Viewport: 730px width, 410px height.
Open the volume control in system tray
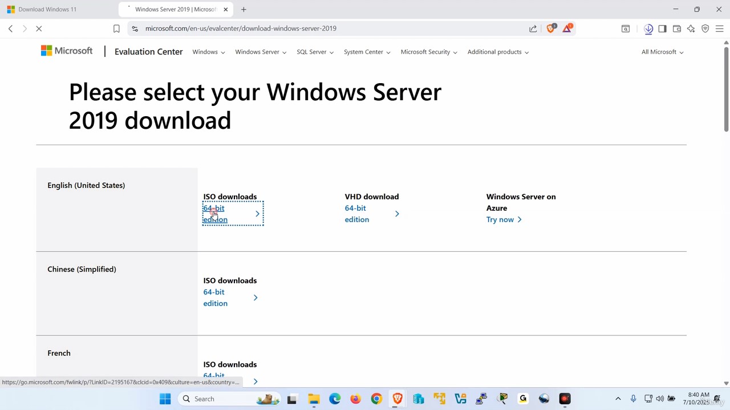pyautogui.click(x=660, y=399)
